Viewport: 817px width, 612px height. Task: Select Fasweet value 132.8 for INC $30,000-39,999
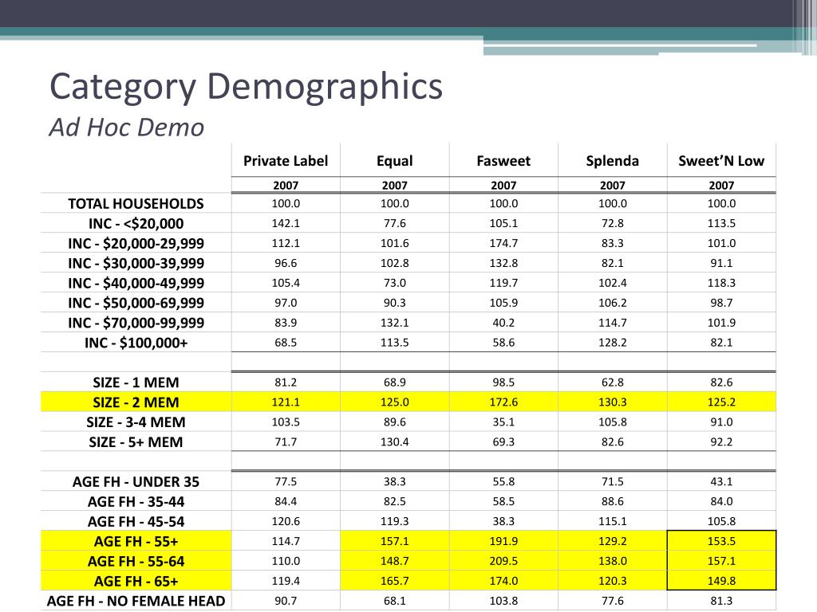click(x=503, y=263)
